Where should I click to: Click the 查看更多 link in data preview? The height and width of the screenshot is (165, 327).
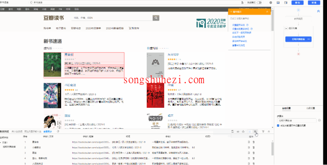click(48, 131)
